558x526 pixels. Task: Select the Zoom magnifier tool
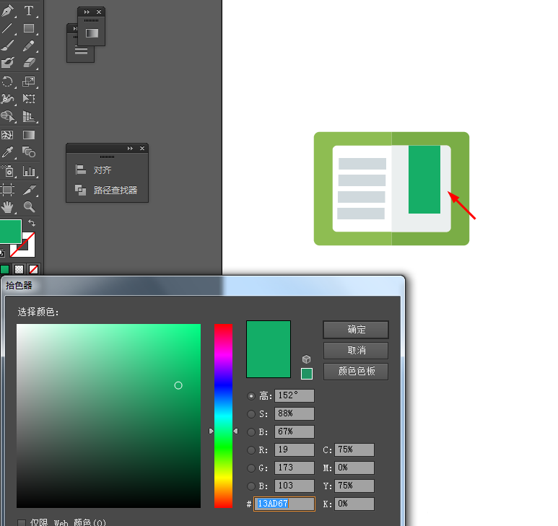click(x=29, y=206)
